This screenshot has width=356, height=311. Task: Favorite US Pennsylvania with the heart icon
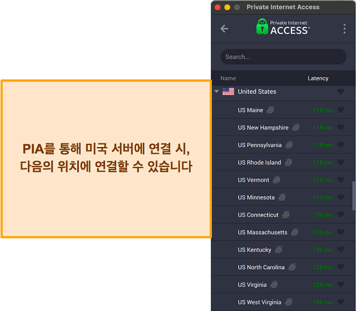[341, 145]
